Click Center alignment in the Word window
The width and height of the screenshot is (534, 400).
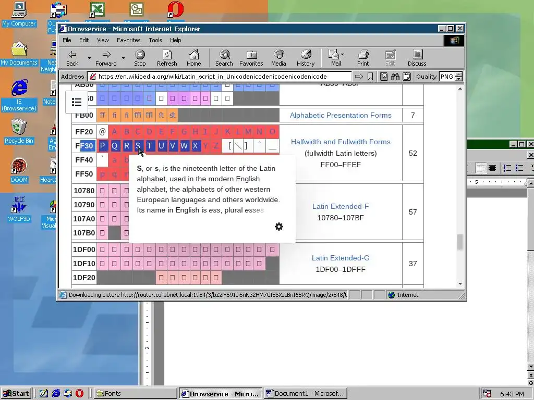492,168
